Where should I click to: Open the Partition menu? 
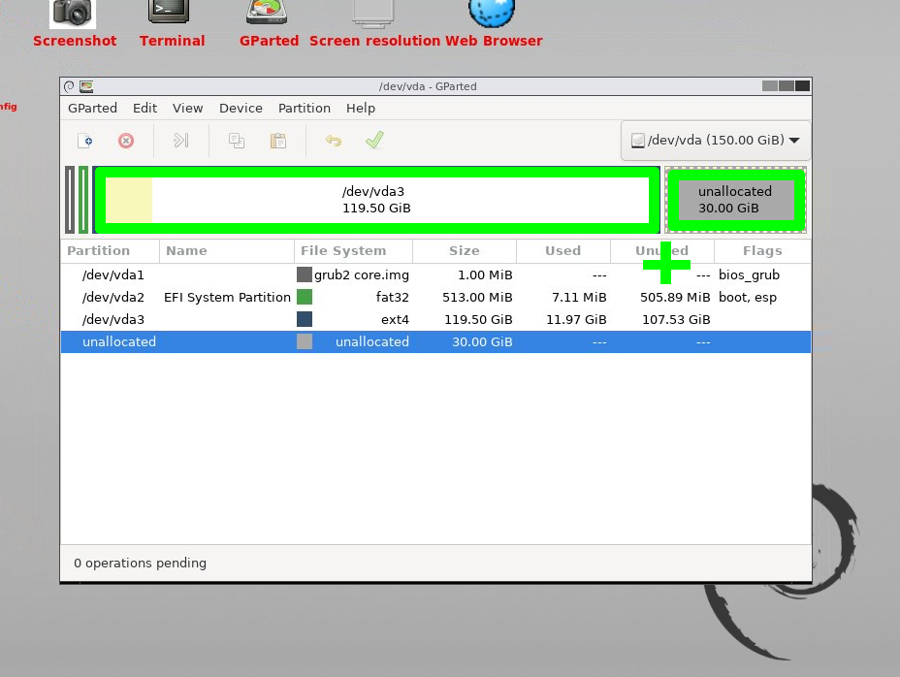point(304,109)
